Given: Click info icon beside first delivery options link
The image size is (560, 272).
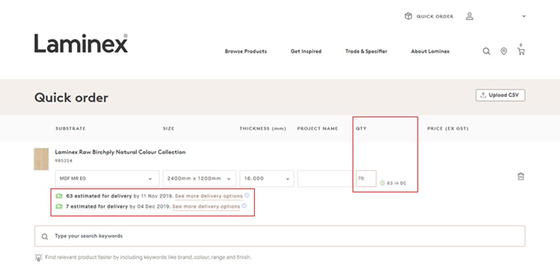Looking at the screenshot, I should point(247,196).
